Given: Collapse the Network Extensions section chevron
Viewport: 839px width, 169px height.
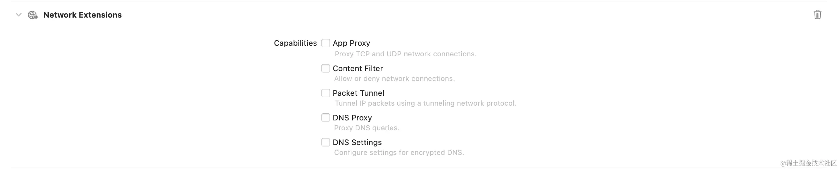Looking at the screenshot, I should pyautogui.click(x=19, y=15).
